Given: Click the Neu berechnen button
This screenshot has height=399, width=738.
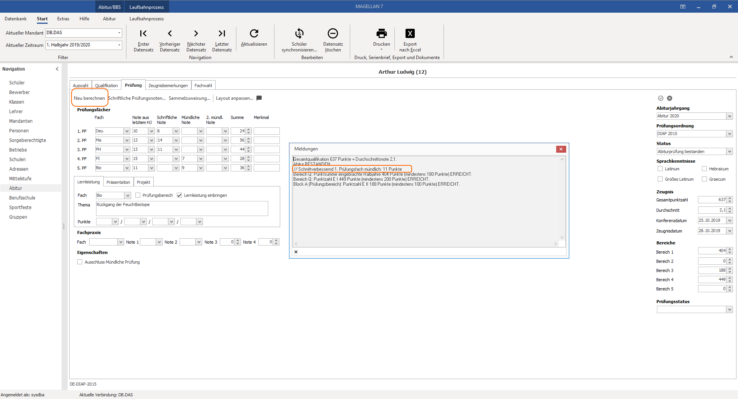Looking at the screenshot, I should click(89, 98).
